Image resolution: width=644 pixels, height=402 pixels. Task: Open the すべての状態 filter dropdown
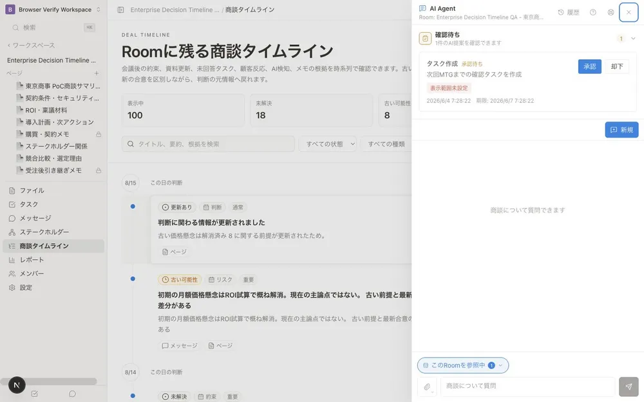[327, 144]
